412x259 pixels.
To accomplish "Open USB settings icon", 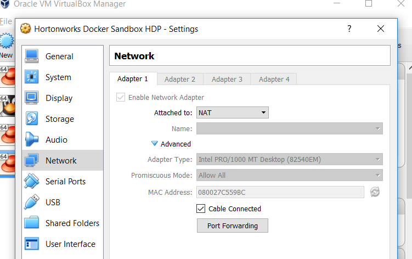I will [x=32, y=202].
